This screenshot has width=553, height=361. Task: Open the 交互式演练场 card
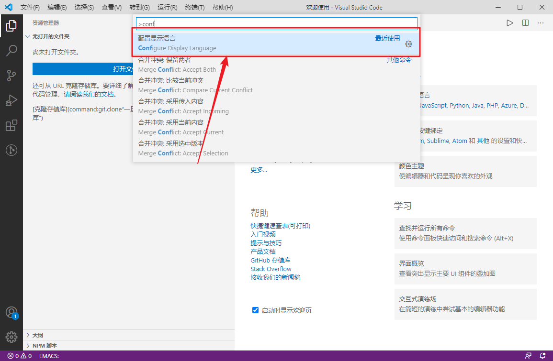pos(465,304)
